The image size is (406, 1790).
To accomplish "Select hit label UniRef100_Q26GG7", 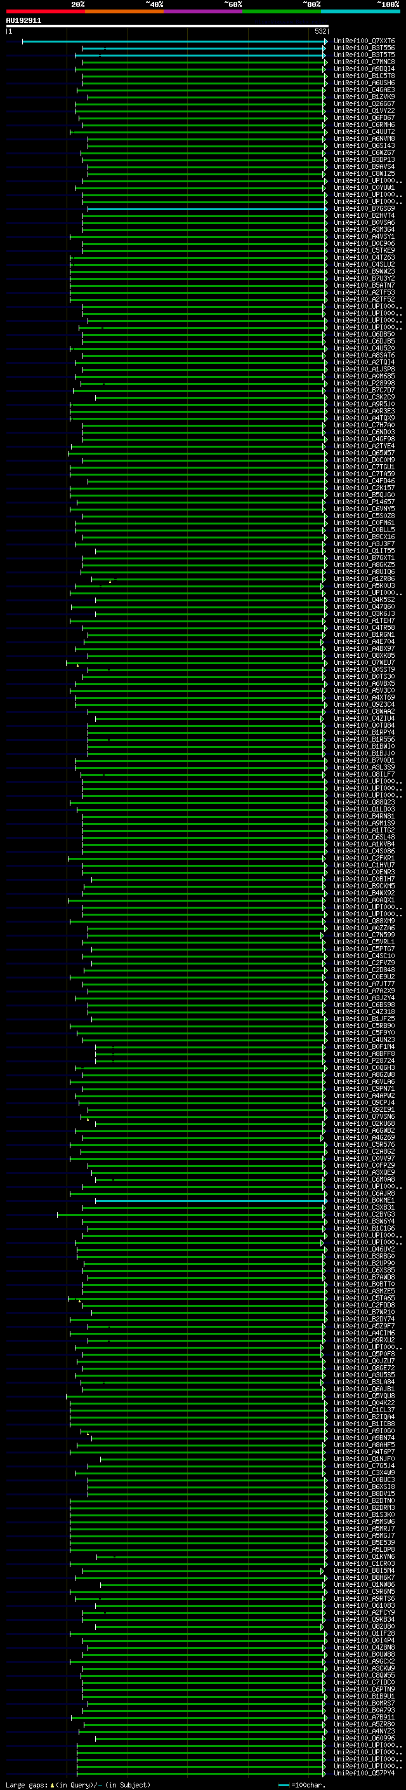I will click(364, 104).
